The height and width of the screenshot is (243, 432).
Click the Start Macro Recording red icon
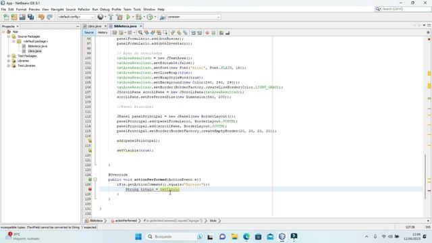[207, 33]
